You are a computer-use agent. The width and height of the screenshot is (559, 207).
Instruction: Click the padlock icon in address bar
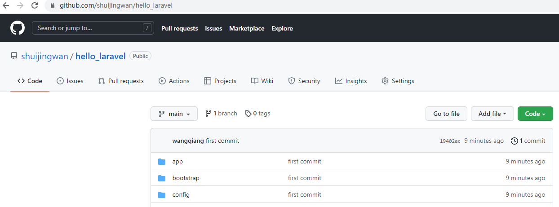click(x=52, y=6)
